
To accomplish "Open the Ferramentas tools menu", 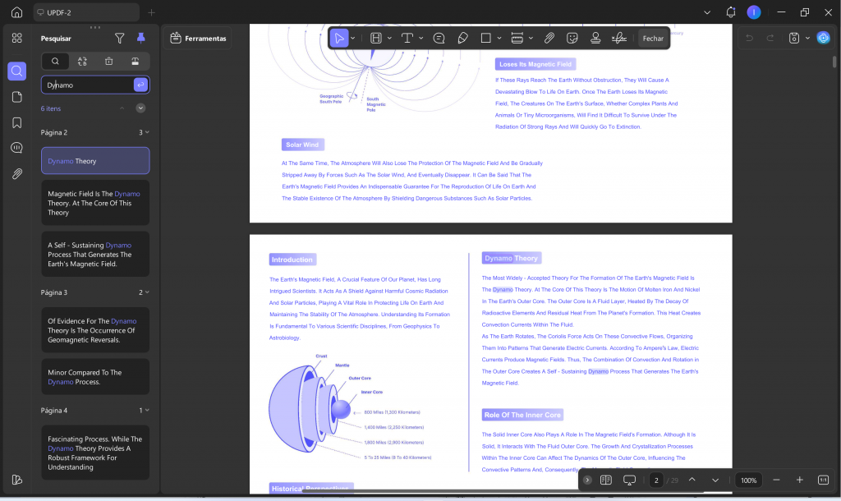I will pyautogui.click(x=198, y=38).
